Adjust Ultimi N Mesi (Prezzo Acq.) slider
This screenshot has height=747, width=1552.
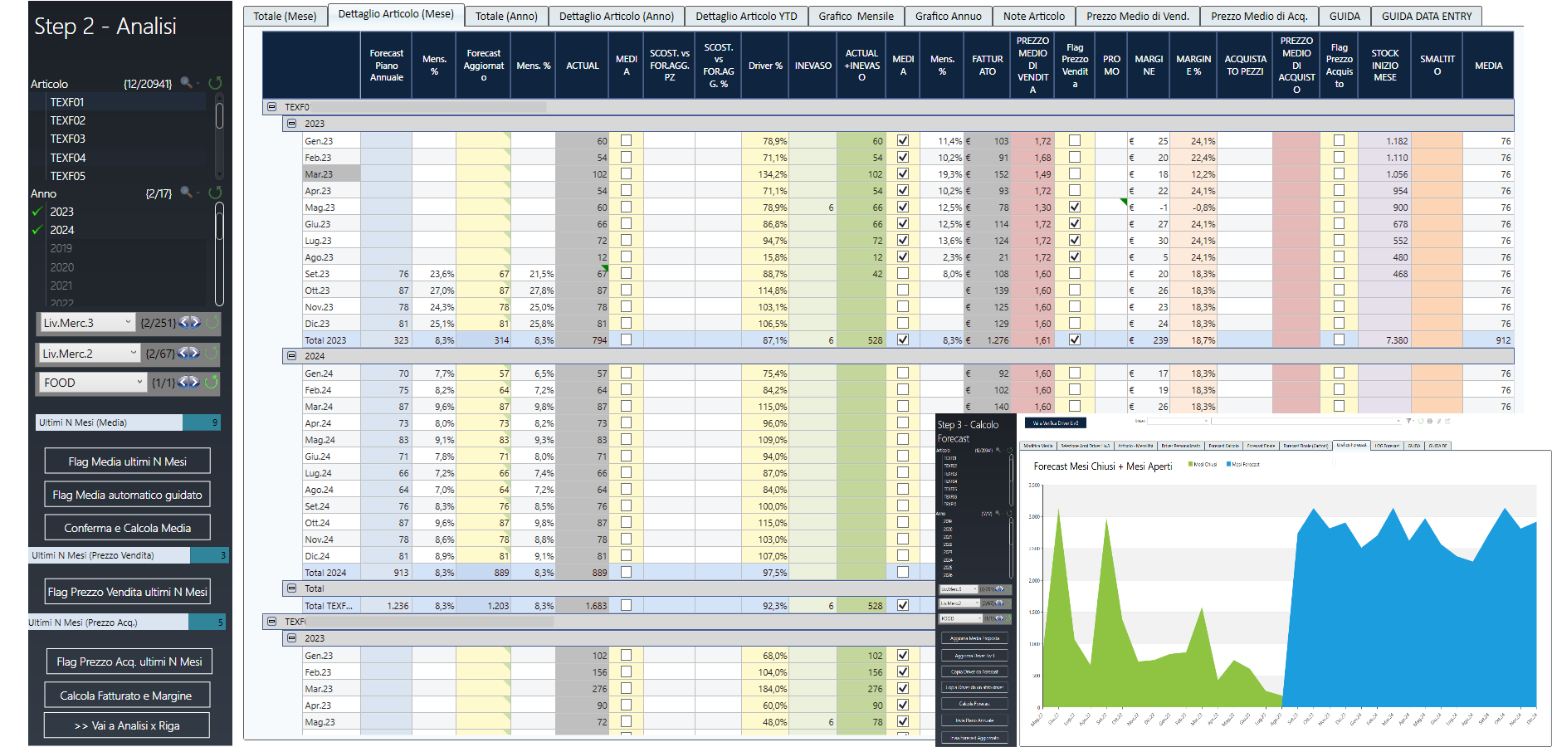(127, 622)
